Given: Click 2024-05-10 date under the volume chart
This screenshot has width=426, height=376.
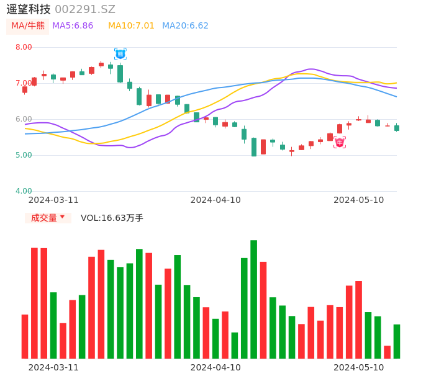Looking at the screenshot, I should [x=359, y=367].
